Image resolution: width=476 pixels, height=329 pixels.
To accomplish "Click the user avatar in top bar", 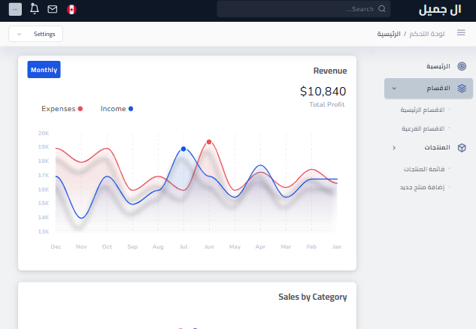I will 16,9.
